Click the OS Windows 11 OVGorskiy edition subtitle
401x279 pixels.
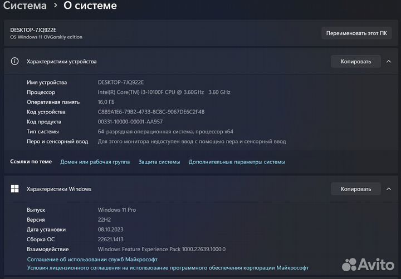coord(46,37)
